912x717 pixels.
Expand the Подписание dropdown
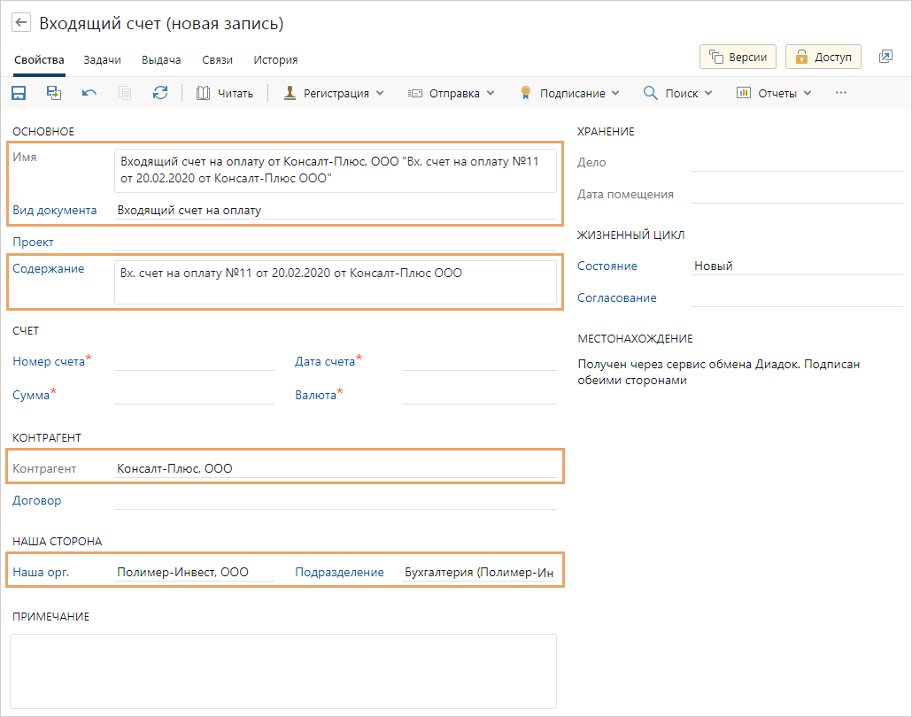[x=569, y=93]
